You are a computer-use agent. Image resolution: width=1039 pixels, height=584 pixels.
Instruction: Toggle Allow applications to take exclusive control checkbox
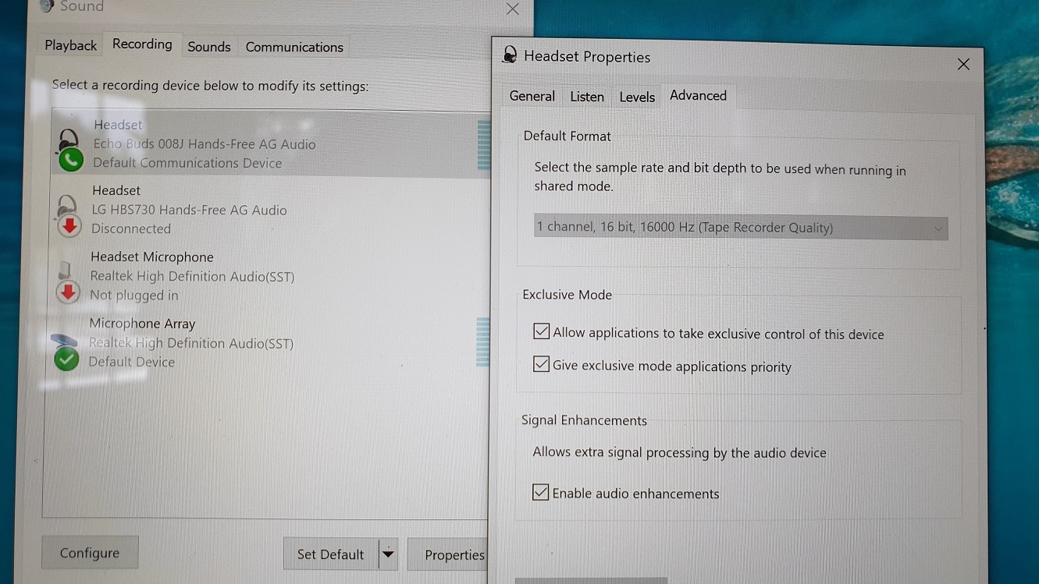[x=541, y=331]
